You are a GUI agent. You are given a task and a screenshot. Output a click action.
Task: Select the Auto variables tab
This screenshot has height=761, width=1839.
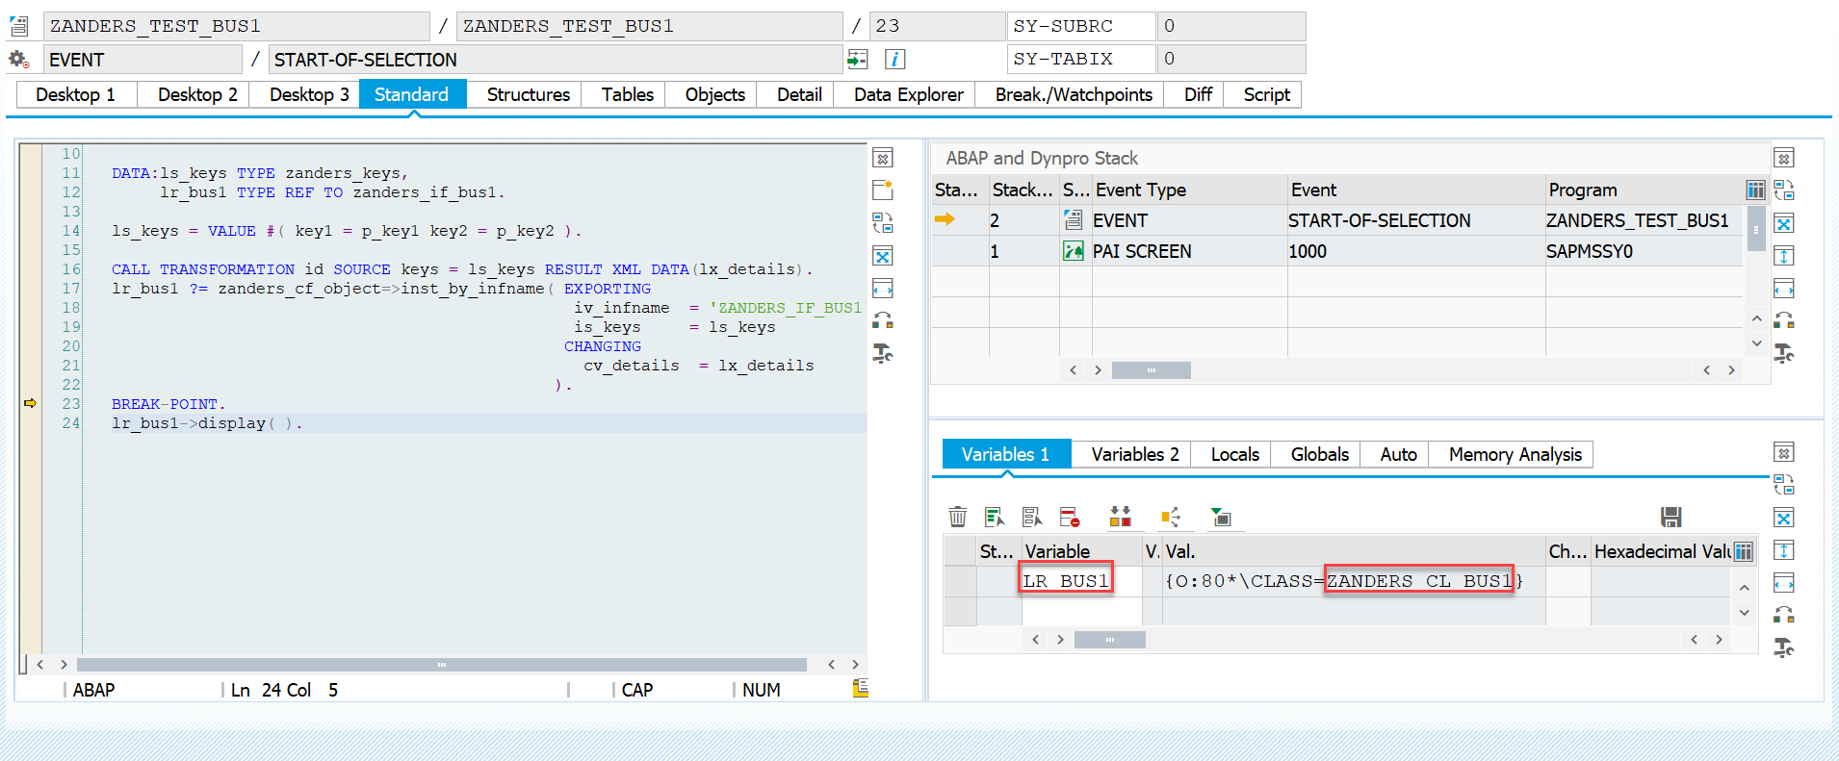click(x=1398, y=454)
